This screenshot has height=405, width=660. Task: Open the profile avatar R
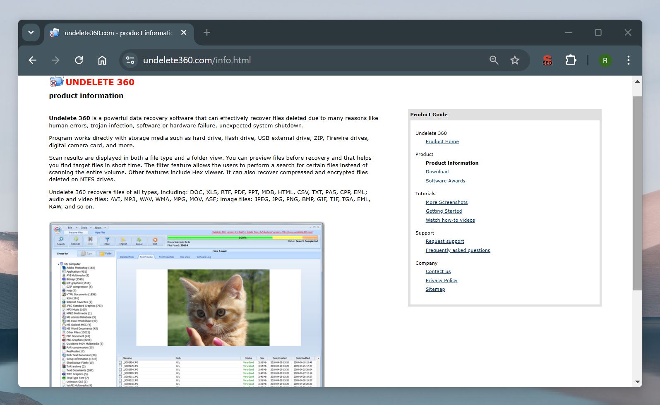605,60
